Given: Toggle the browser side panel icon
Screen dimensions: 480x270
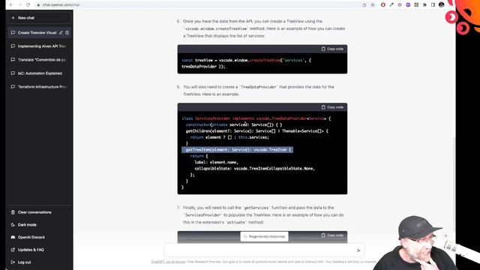Looking at the screenshot, I should [433, 5].
